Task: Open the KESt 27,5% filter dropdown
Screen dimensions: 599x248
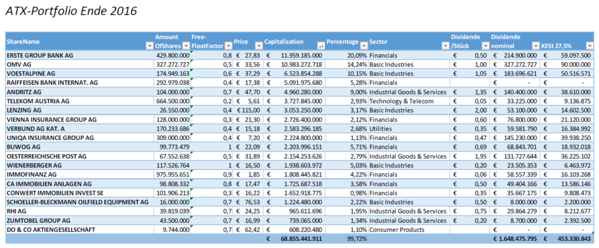Action: (590, 47)
